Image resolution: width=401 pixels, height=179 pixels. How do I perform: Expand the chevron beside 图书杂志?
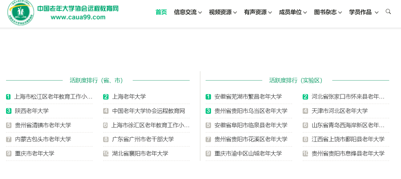click(x=340, y=13)
